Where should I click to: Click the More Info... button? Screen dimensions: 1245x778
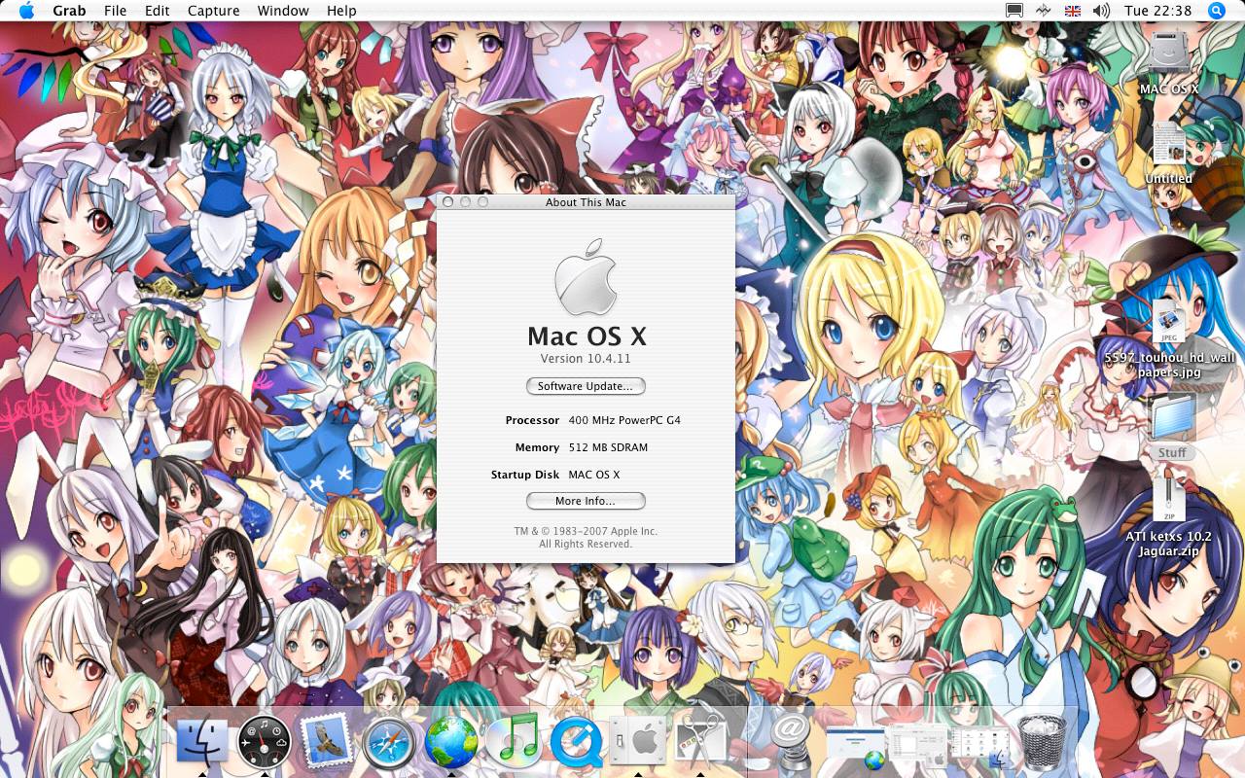[586, 501]
